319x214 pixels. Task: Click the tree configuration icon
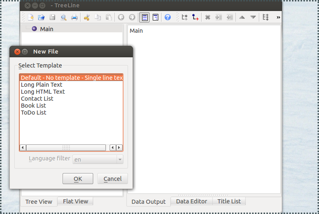tap(265, 17)
